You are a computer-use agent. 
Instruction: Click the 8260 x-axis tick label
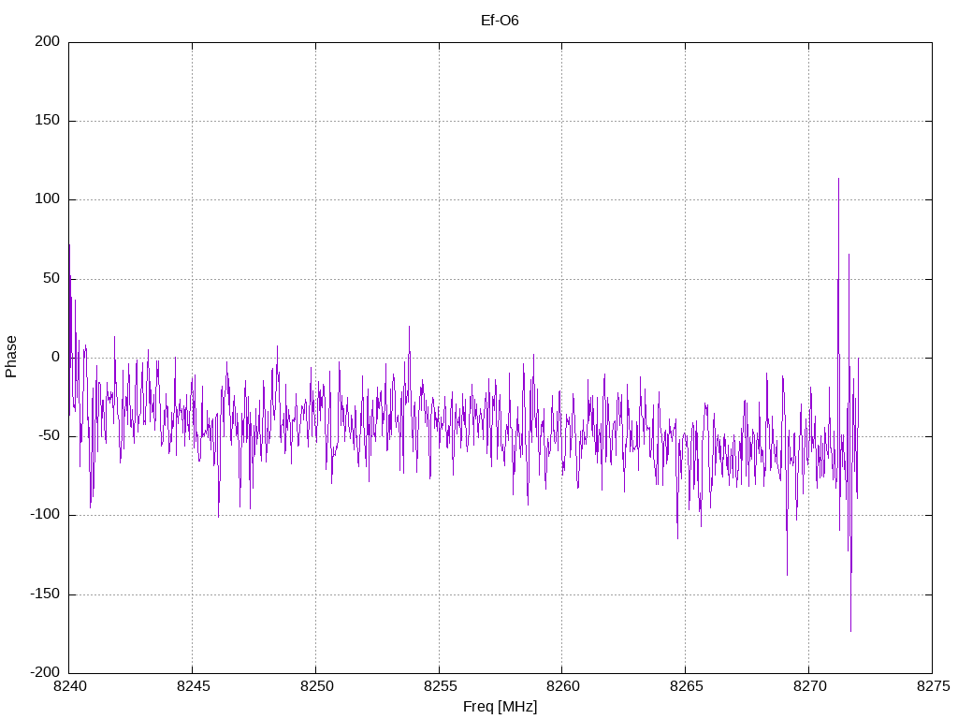(x=562, y=686)
